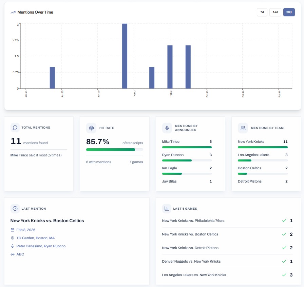The height and width of the screenshot is (287, 304).
Task: Open New York Knicks vs. Detroit Pistons game
Action: tap(190, 248)
